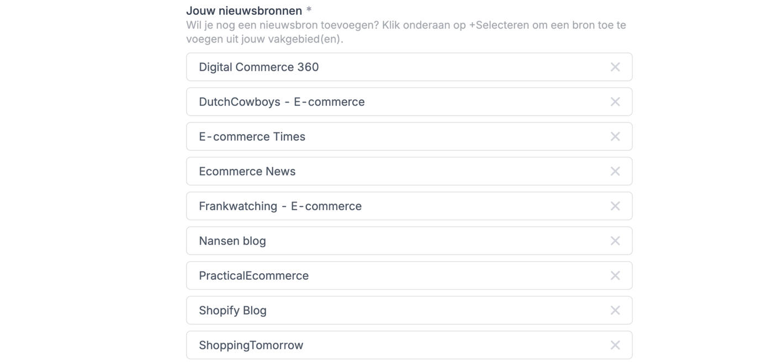The image size is (762, 362).
Task: Remove Nansen blog from news sources
Action: 615,241
